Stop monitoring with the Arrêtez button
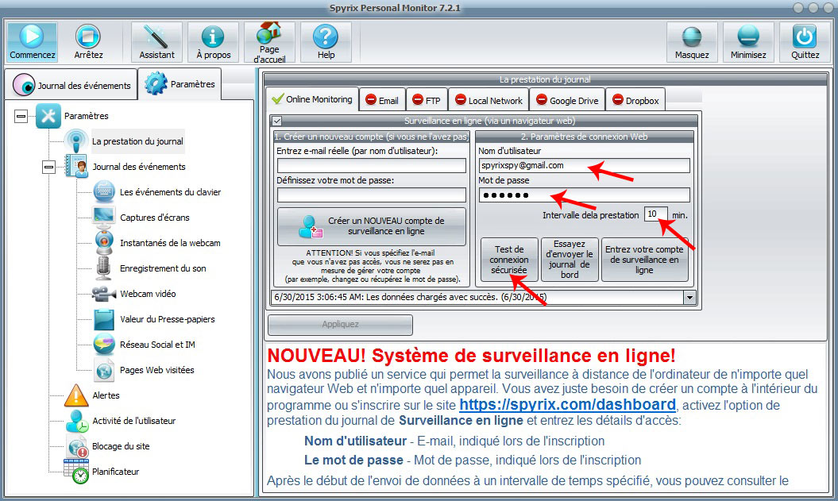This screenshot has height=501, width=838. point(88,42)
